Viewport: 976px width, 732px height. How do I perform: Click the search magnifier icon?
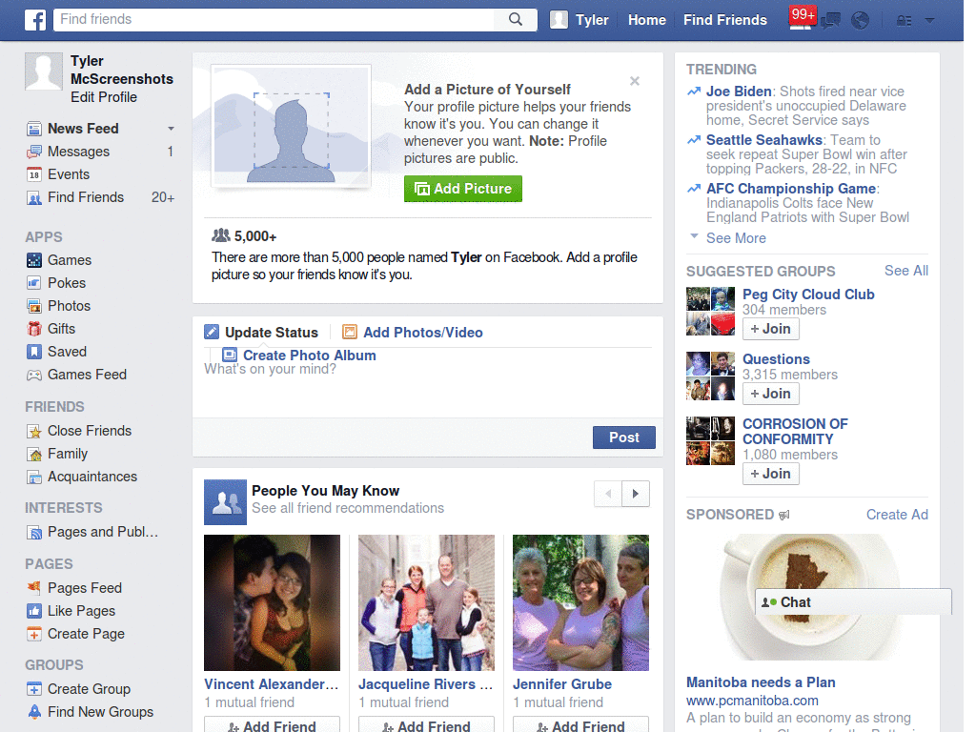click(x=516, y=19)
